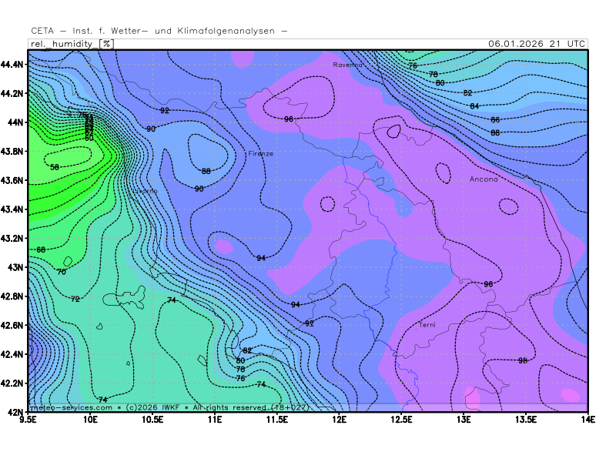
Task: Click the Firenze city label
Action: 260,153
